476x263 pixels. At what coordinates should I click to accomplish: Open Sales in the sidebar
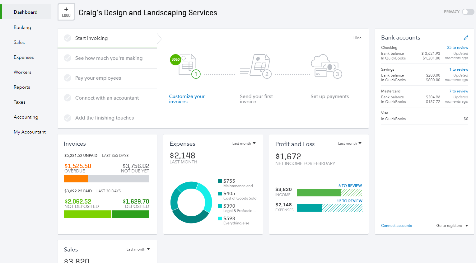point(19,42)
